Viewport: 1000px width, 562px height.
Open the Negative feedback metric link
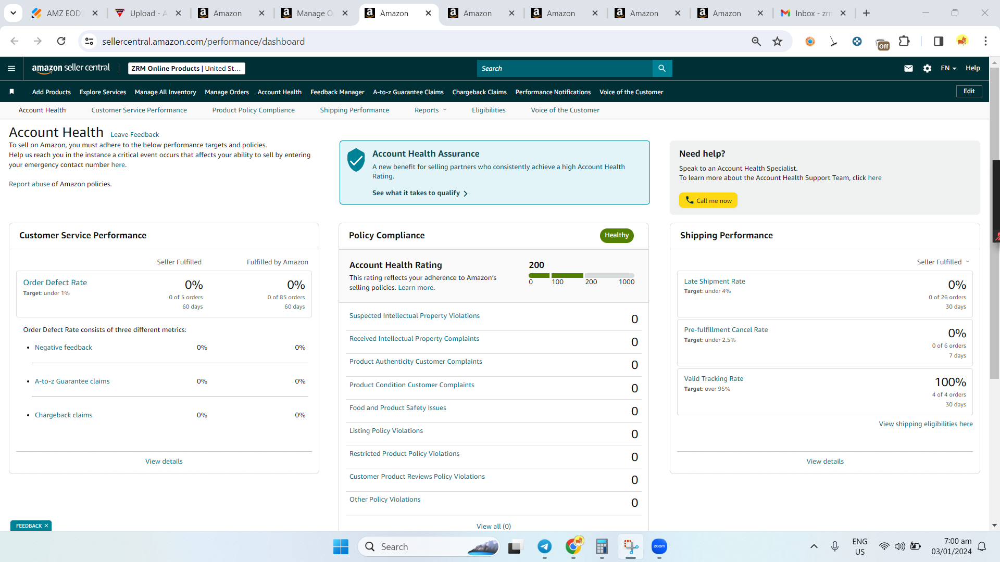point(64,347)
